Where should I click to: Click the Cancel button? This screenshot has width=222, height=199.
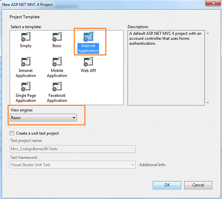(198, 185)
